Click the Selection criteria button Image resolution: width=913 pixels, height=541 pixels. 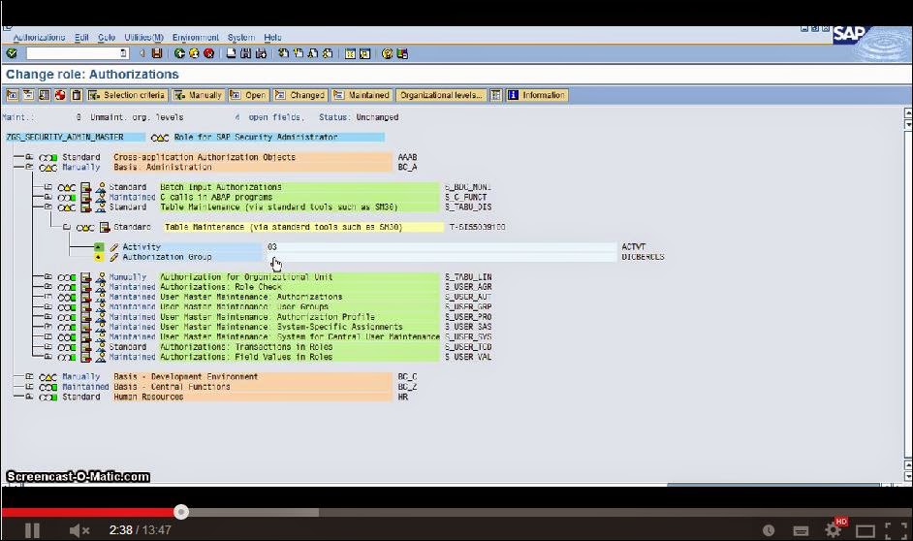click(x=128, y=95)
